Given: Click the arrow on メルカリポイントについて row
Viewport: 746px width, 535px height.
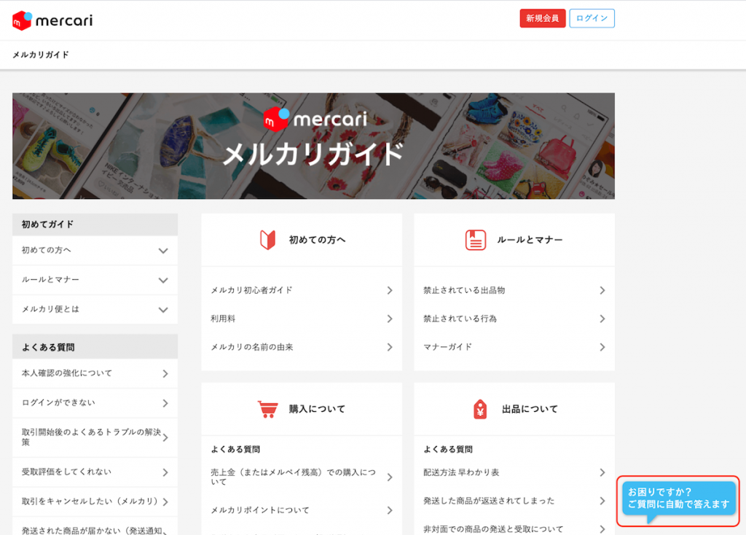Looking at the screenshot, I should tap(390, 510).
